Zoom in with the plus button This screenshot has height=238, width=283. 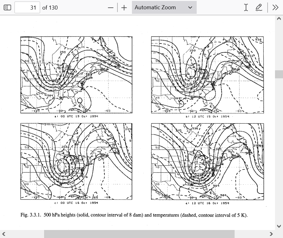coord(124,7)
